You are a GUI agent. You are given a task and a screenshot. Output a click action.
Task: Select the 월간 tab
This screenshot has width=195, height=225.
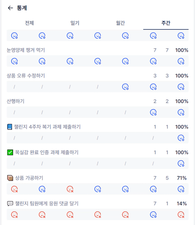coord(120,23)
